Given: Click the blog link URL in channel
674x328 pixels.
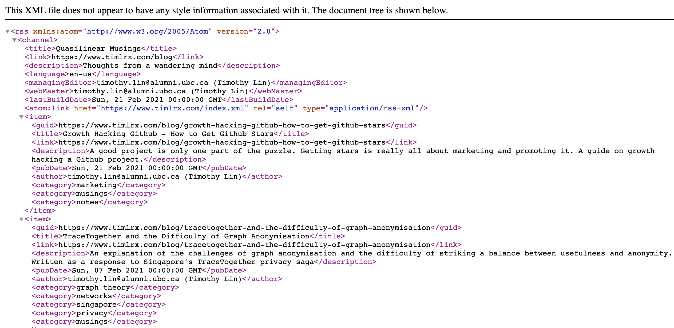Looking at the screenshot, I should point(112,57).
